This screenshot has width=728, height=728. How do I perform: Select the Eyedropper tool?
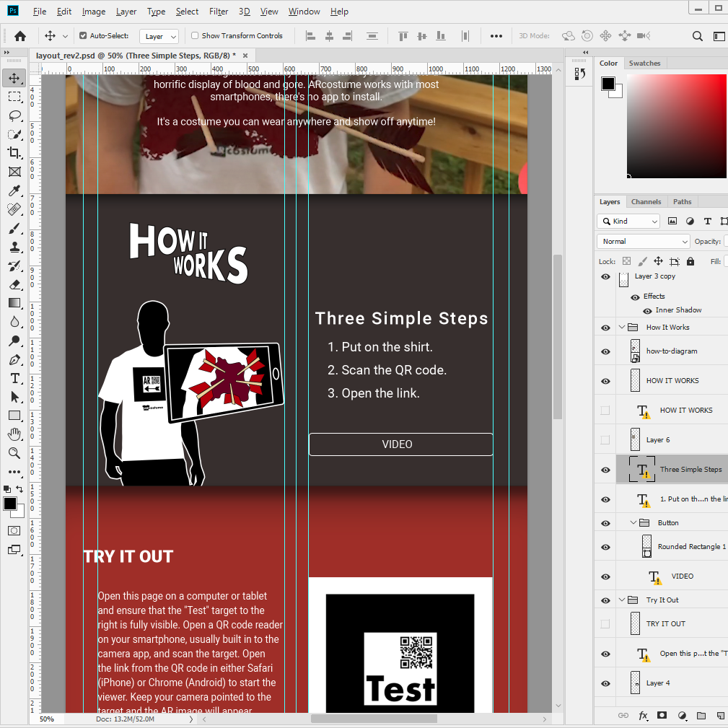tap(14, 190)
